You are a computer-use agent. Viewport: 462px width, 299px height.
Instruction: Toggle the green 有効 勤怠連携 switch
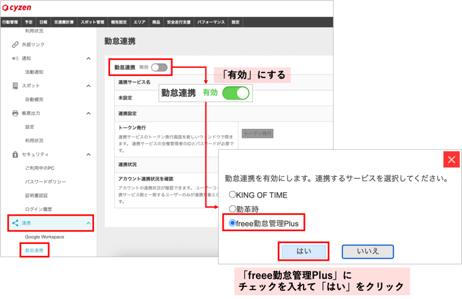pos(236,93)
